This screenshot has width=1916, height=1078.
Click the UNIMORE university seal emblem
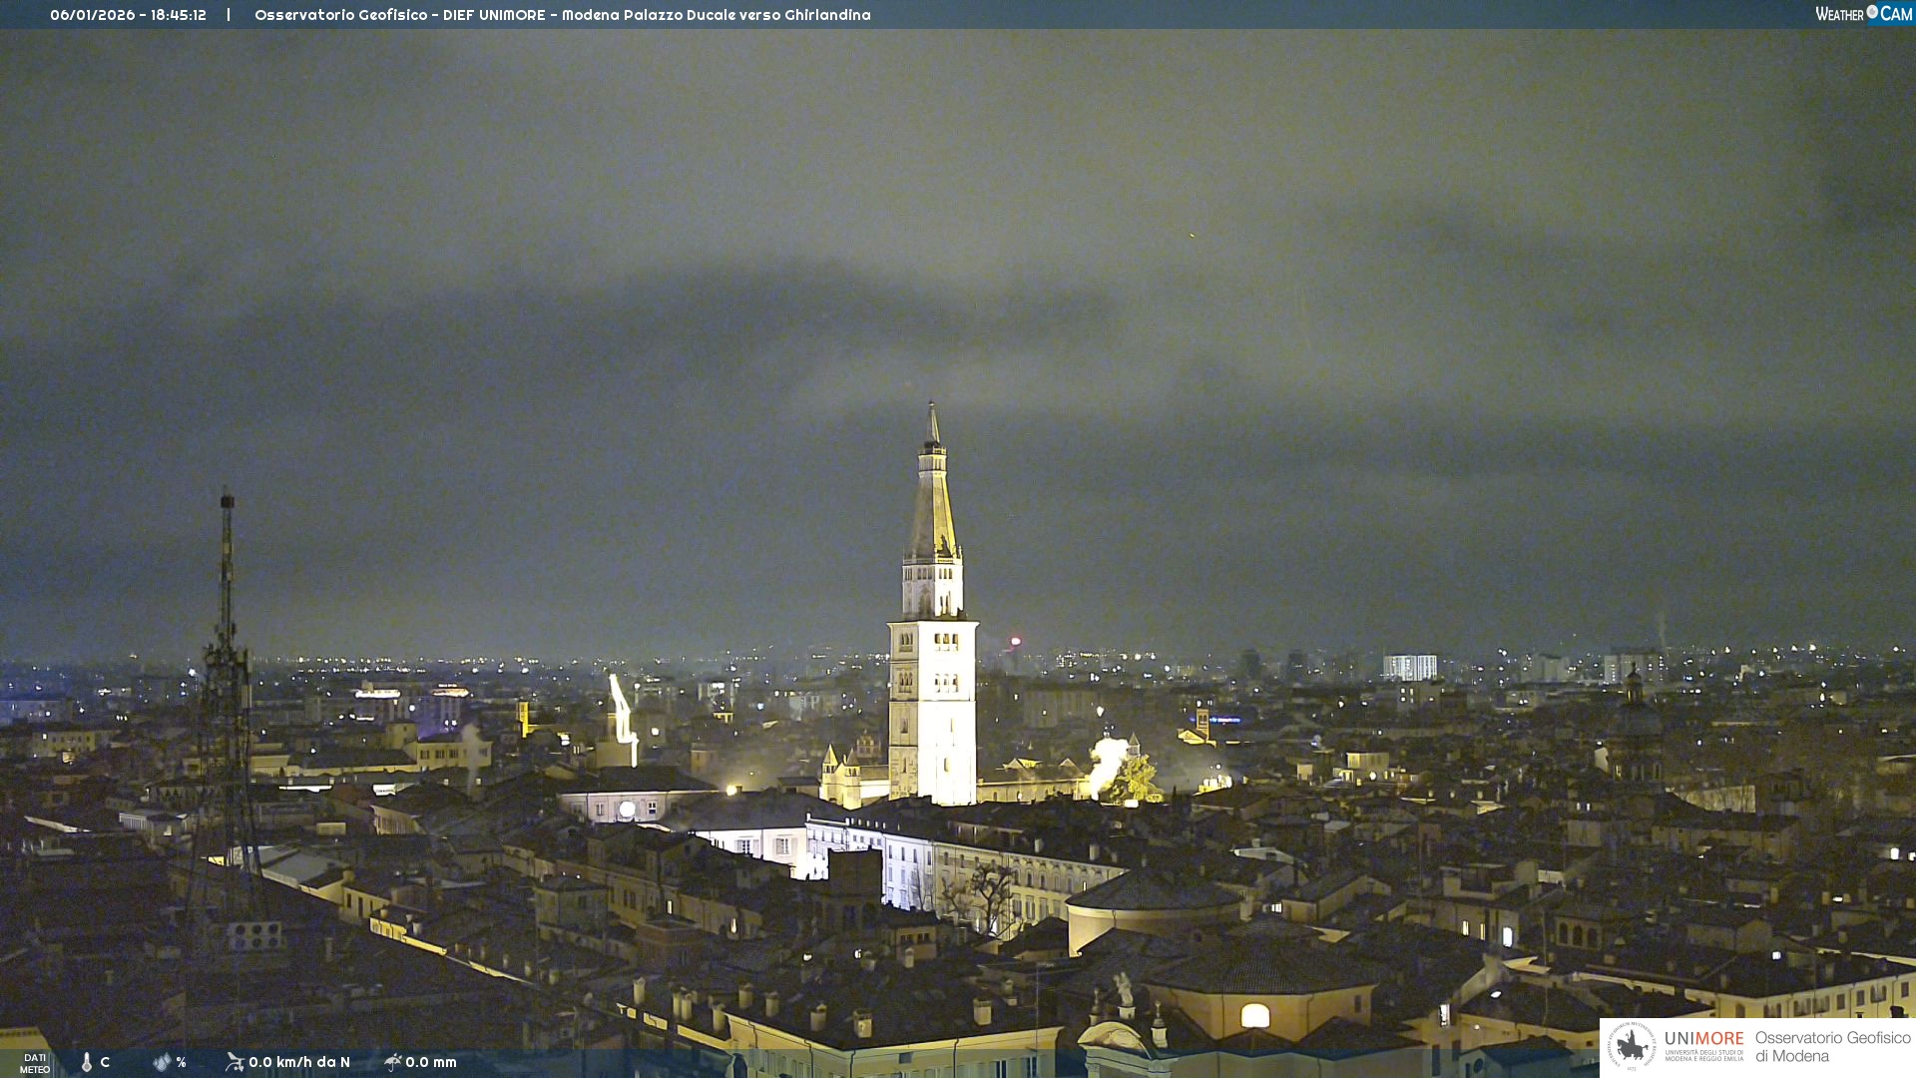1632,1046
